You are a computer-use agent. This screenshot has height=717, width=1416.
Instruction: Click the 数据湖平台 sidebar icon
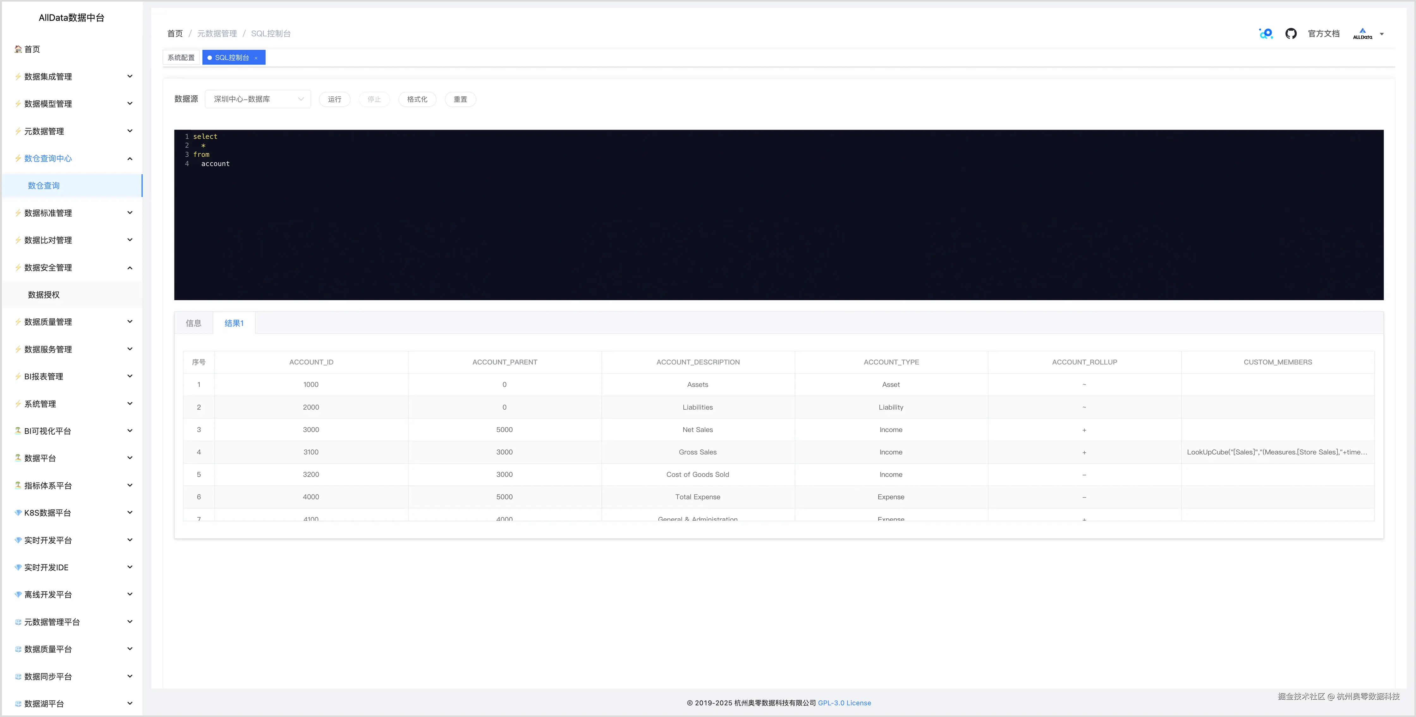pos(18,703)
